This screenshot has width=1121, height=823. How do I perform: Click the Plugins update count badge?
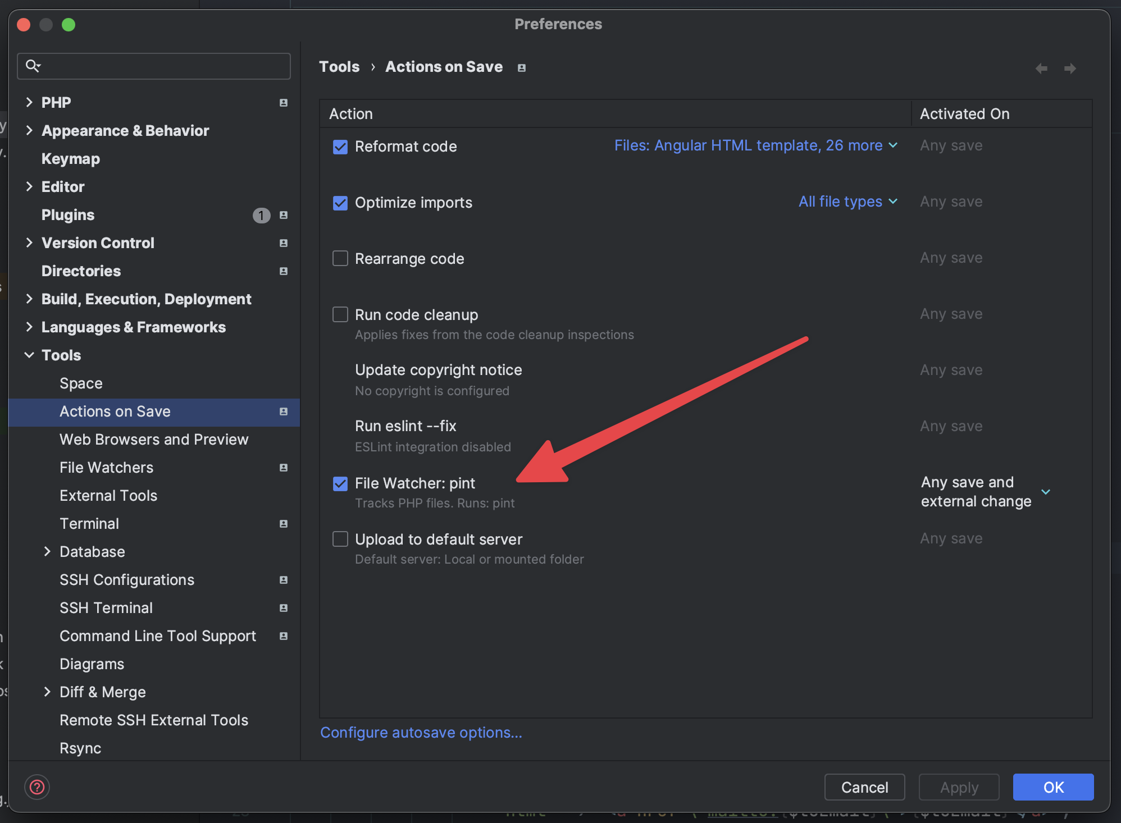261,215
